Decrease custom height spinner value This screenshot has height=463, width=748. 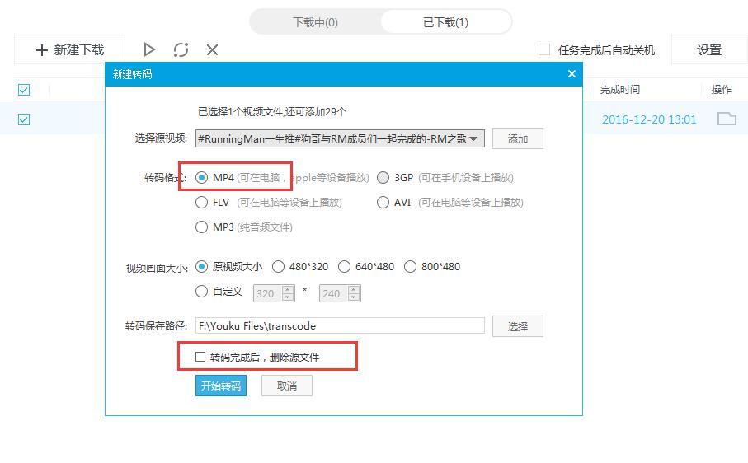click(354, 297)
